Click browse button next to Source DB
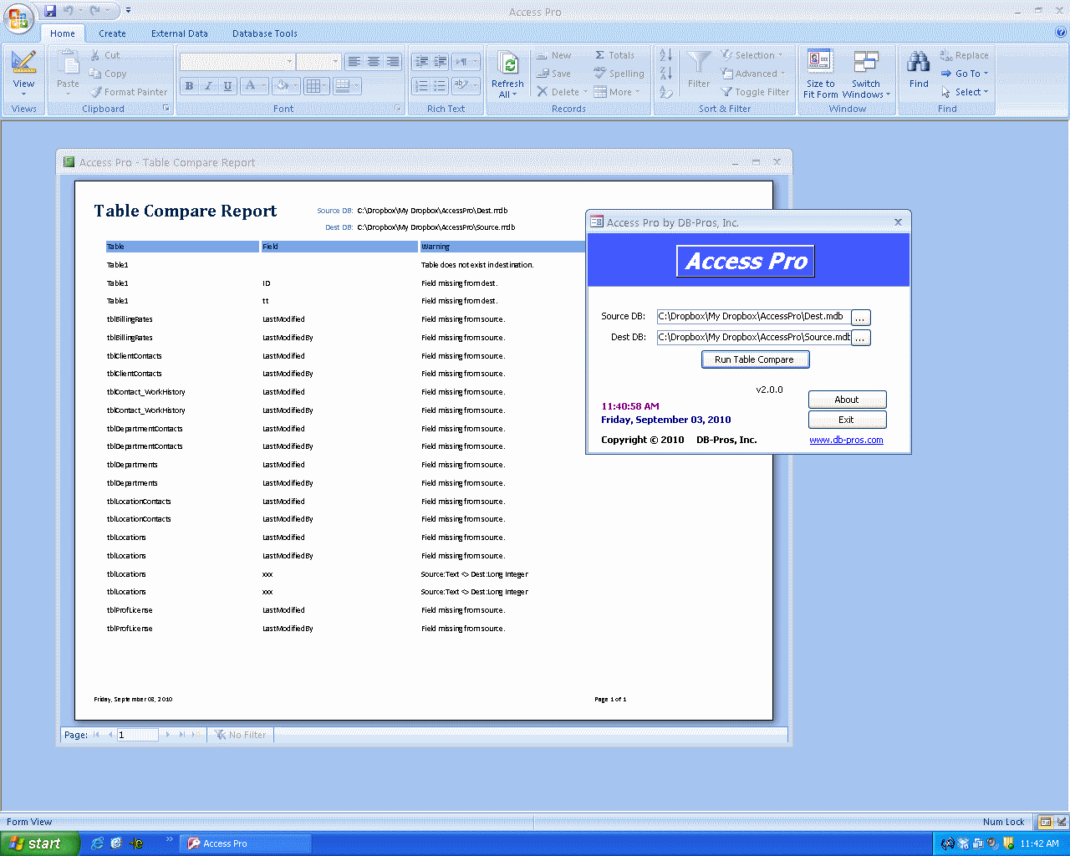Image resolution: width=1070 pixels, height=856 pixels. (860, 317)
